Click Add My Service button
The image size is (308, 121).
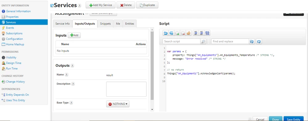(x=101, y=5)
